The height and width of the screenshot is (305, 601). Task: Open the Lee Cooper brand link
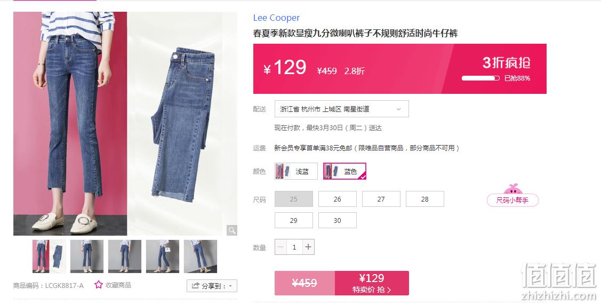coord(276,18)
